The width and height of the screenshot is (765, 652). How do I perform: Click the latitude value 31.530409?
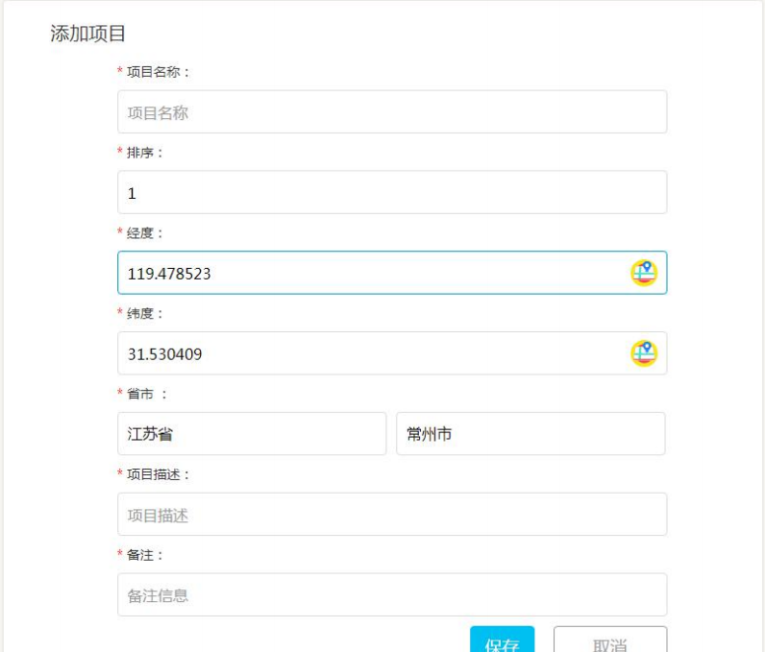pyautogui.click(x=165, y=354)
